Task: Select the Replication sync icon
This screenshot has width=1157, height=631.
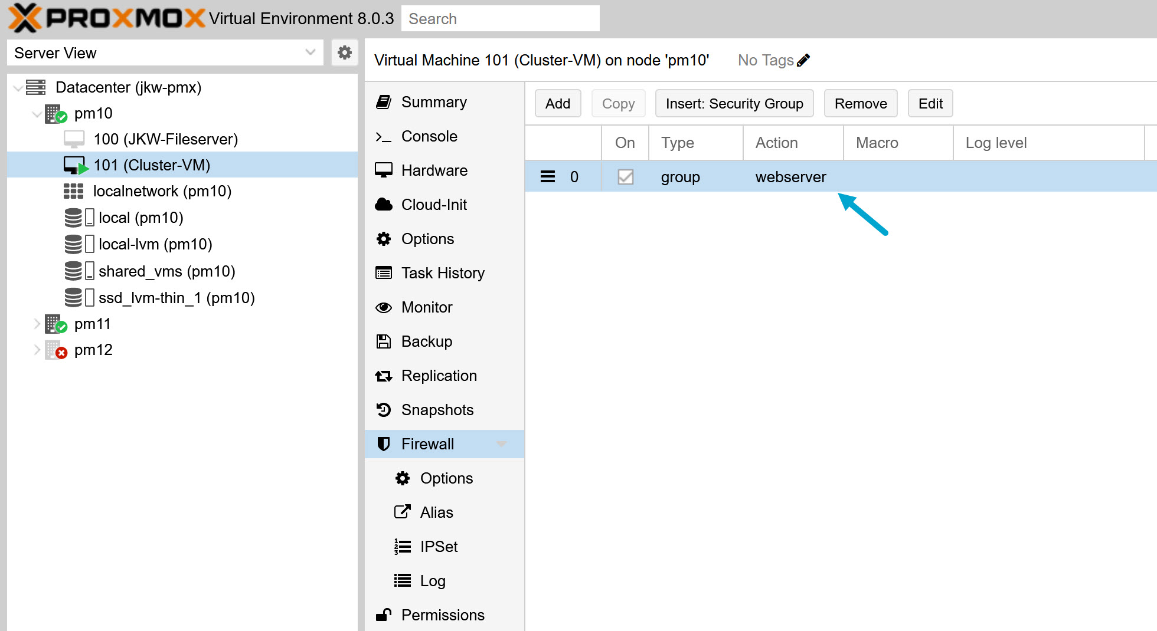Action: [x=384, y=376]
